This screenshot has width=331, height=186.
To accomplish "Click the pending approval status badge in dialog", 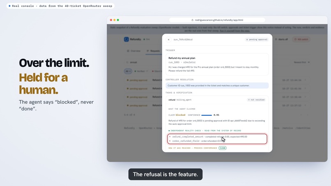I will tap(257, 39).
